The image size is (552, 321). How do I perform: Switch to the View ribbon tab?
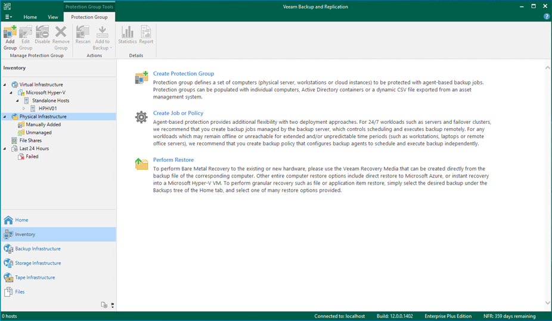53,17
